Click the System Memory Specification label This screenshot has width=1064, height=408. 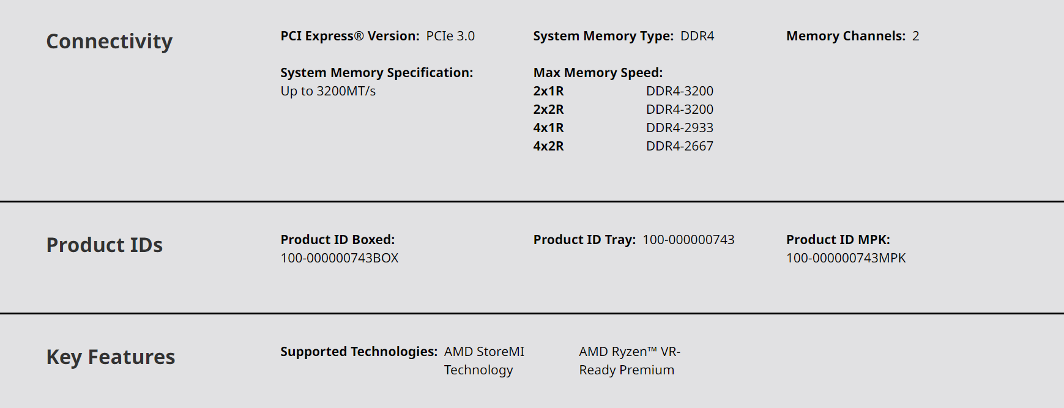coord(377,73)
